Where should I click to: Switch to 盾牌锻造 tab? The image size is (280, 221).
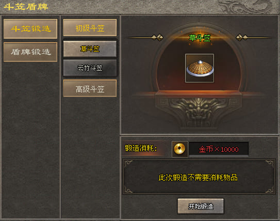(30, 52)
